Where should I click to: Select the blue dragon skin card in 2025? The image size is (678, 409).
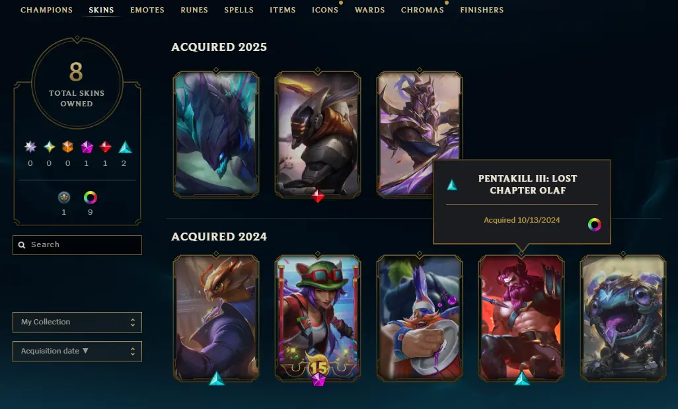click(216, 134)
